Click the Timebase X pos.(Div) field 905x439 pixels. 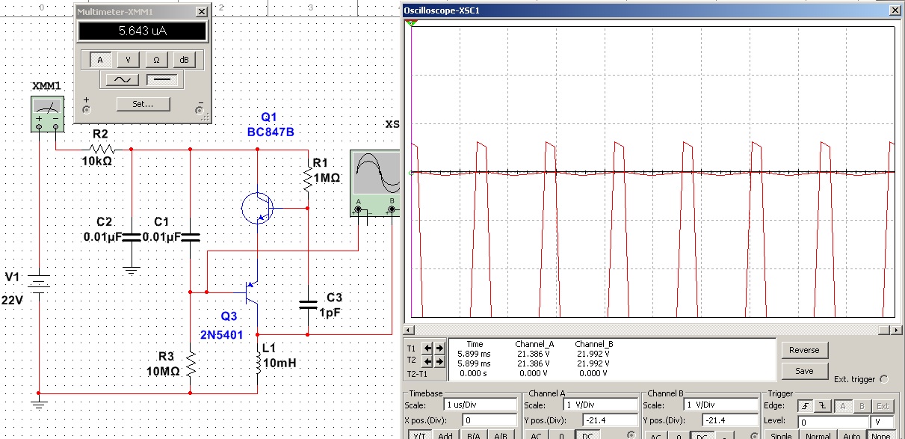[489, 420]
